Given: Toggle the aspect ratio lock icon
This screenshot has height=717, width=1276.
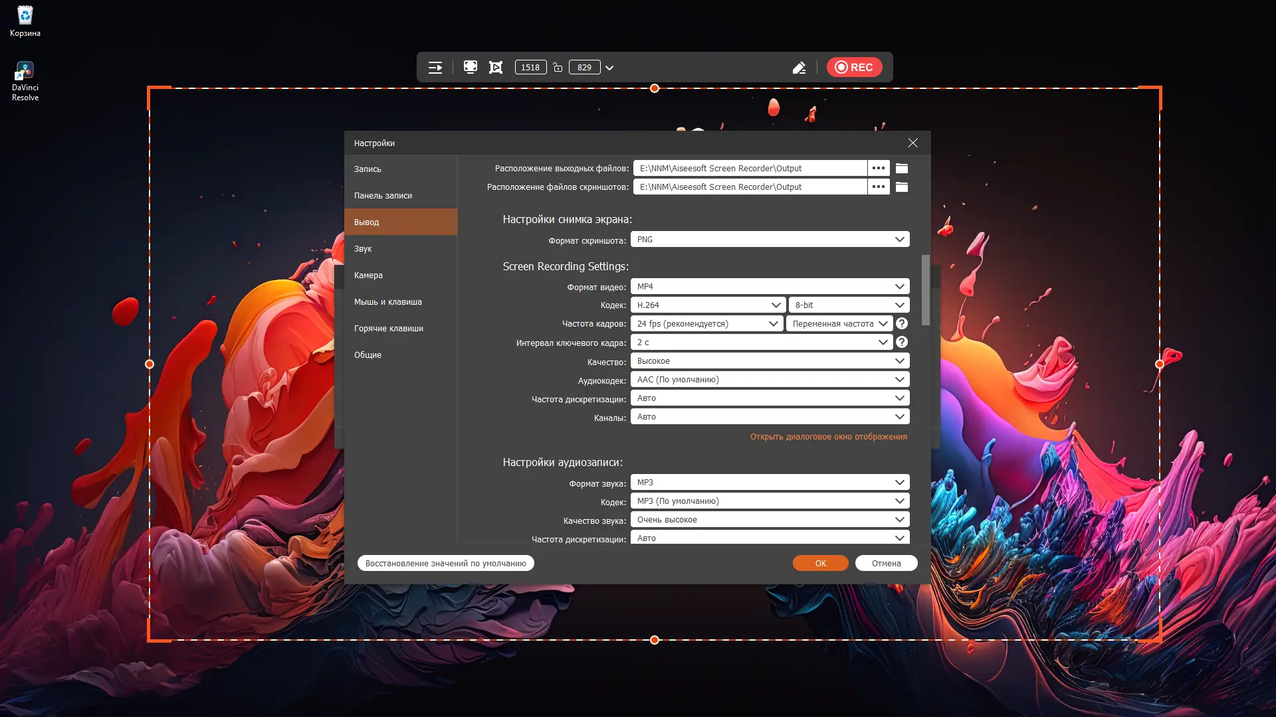Looking at the screenshot, I should [558, 67].
